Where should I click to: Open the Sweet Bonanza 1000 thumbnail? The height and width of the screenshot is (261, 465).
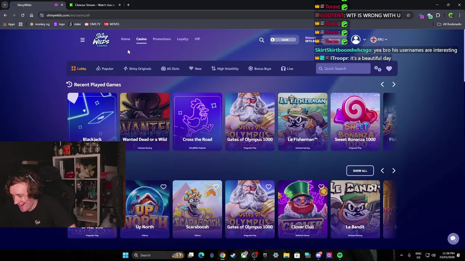pos(355,121)
